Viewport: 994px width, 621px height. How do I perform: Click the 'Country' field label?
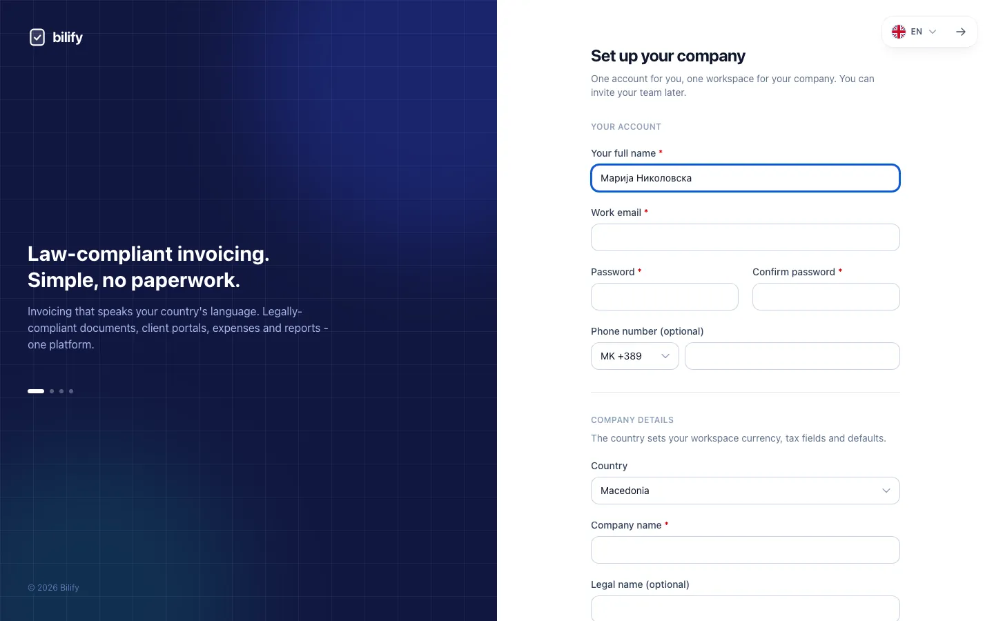click(x=610, y=466)
